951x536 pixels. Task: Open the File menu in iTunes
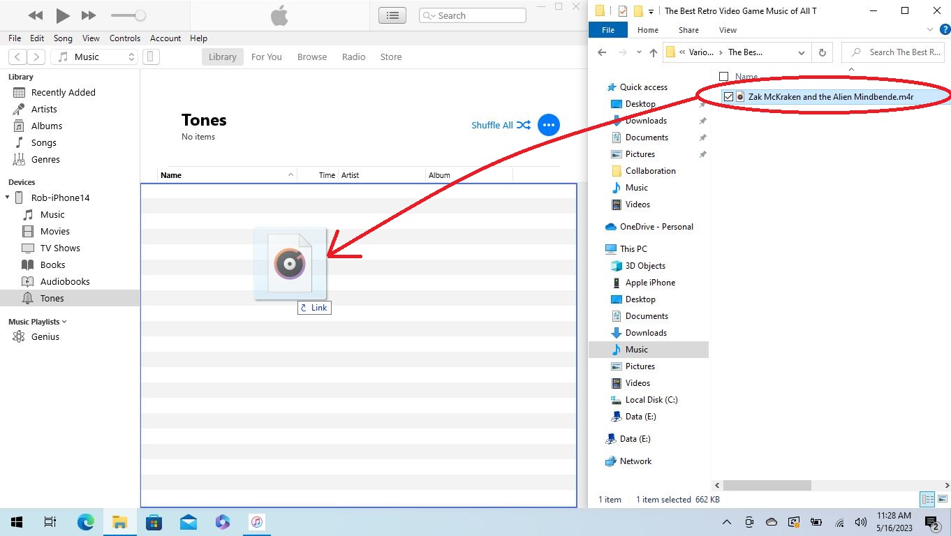[15, 38]
